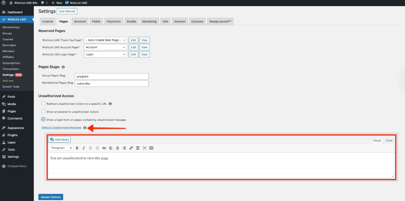405x201 pixels.
Task: Insert a link using the editor toolbar
Action: 131,148
